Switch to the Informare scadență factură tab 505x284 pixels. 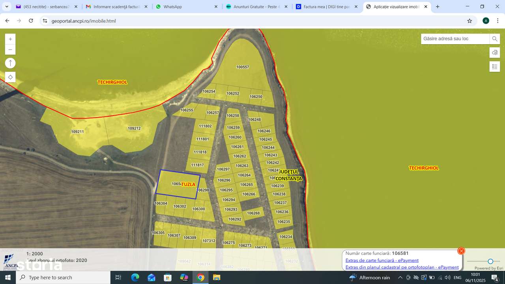click(x=117, y=7)
